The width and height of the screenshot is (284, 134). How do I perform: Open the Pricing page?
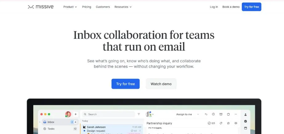click(86, 7)
